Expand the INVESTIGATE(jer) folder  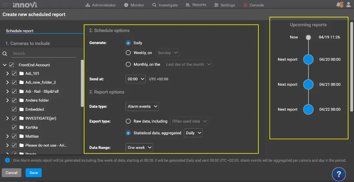(7, 118)
